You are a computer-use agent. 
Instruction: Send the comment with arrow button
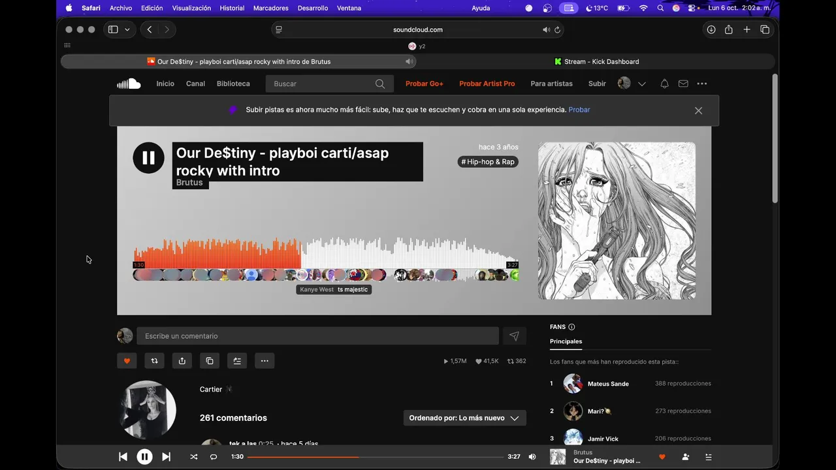point(514,336)
